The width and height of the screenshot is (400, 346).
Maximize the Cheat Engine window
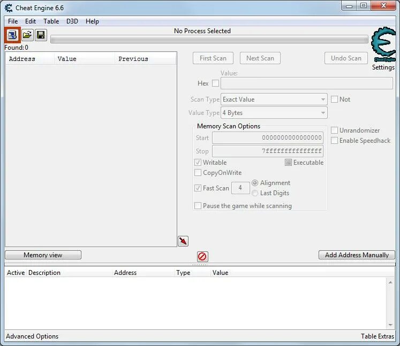click(364, 6)
